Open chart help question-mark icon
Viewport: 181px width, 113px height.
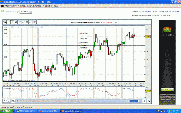pyautogui.click(x=34, y=22)
